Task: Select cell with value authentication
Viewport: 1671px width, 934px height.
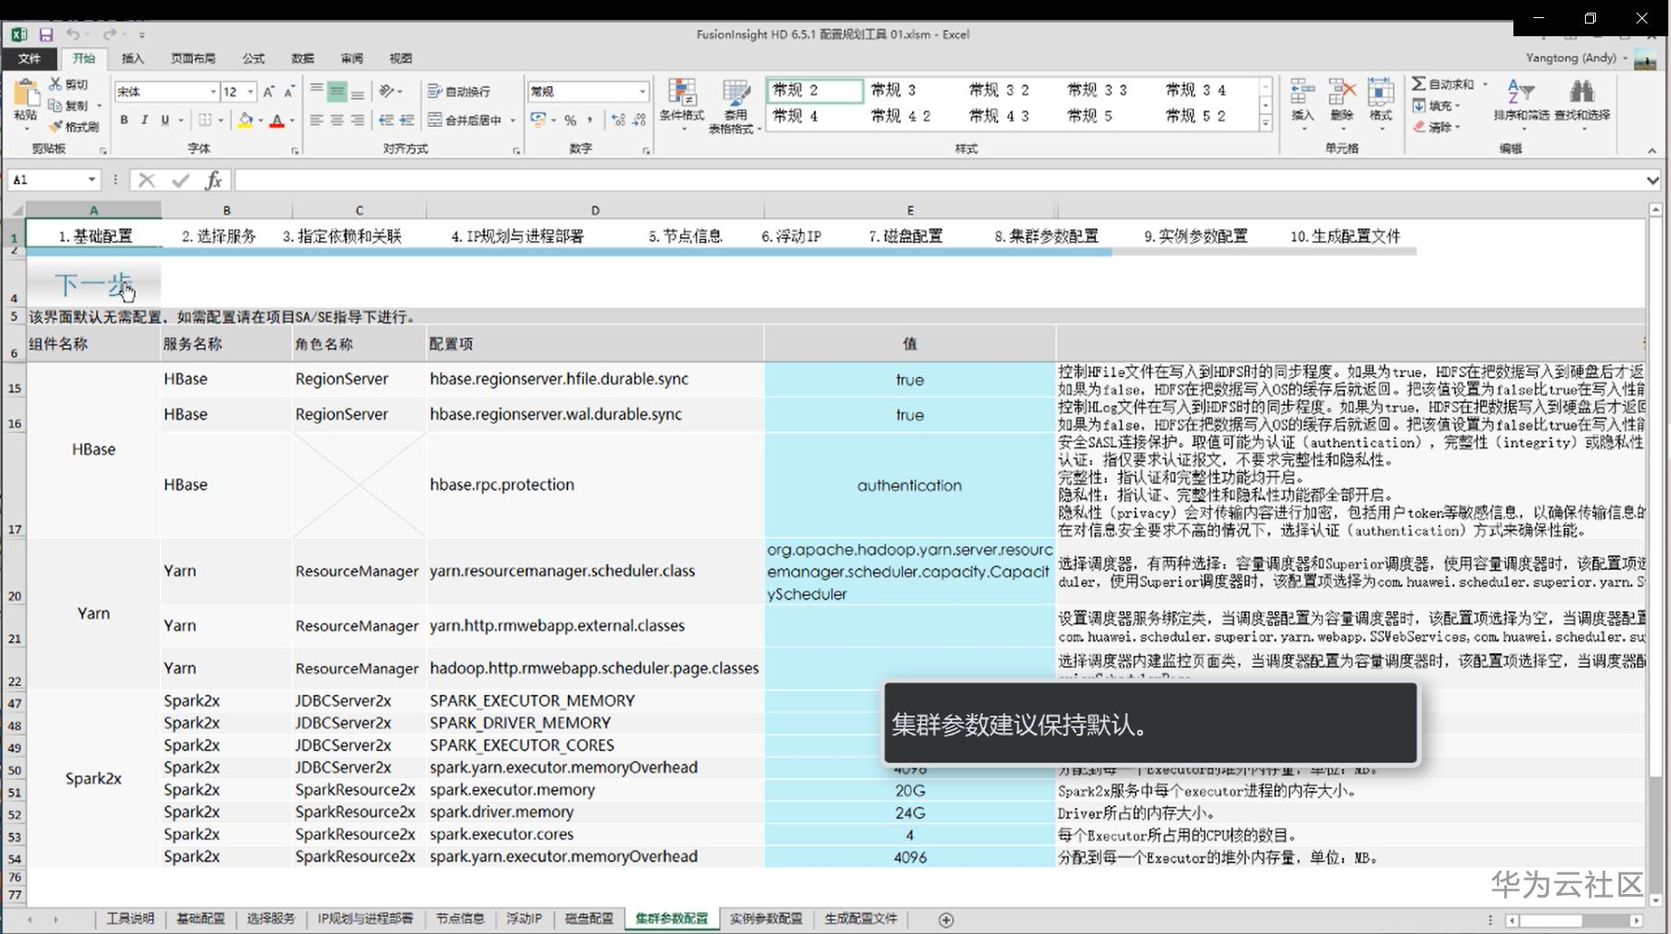Action: tap(909, 486)
